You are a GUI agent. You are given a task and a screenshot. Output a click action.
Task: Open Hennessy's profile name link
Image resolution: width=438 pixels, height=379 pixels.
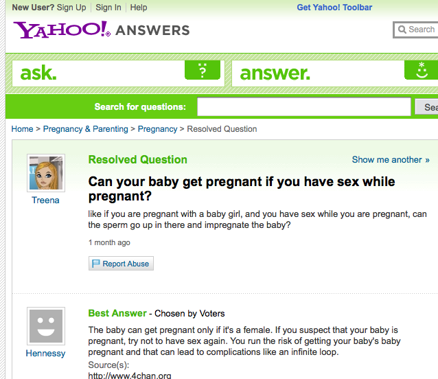click(x=46, y=354)
